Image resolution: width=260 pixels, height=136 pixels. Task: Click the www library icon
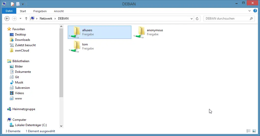tap(12, 98)
